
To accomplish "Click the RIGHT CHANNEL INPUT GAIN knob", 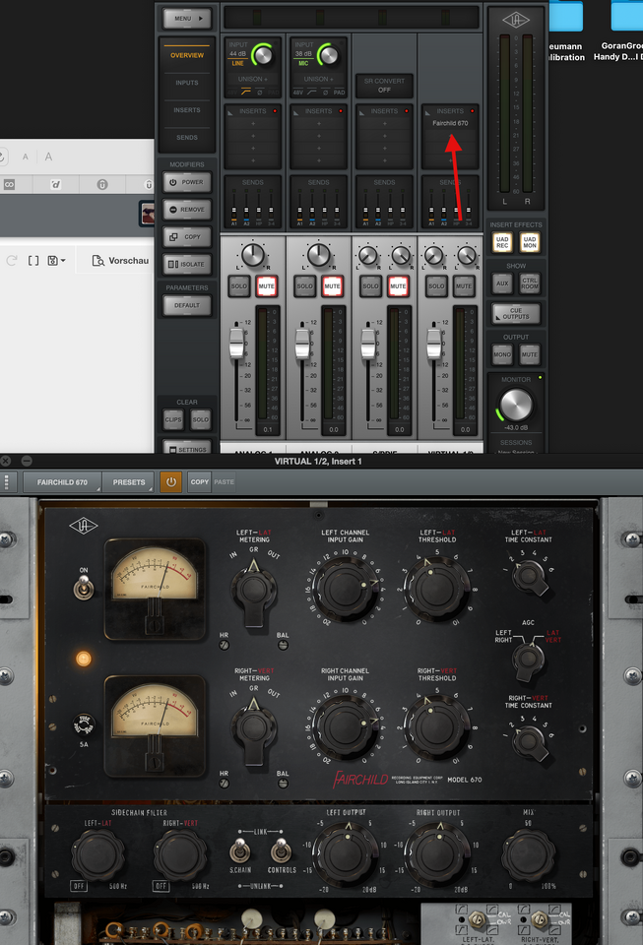I will point(346,728).
